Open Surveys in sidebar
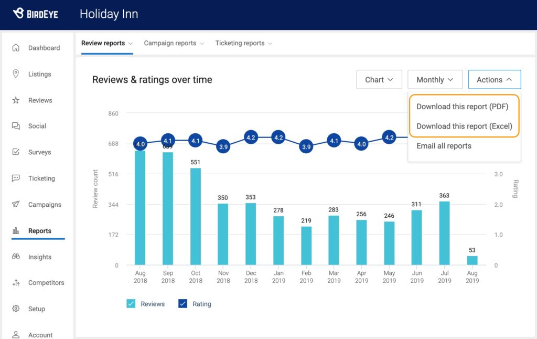This screenshot has width=537, height=339. coord(40,152)
